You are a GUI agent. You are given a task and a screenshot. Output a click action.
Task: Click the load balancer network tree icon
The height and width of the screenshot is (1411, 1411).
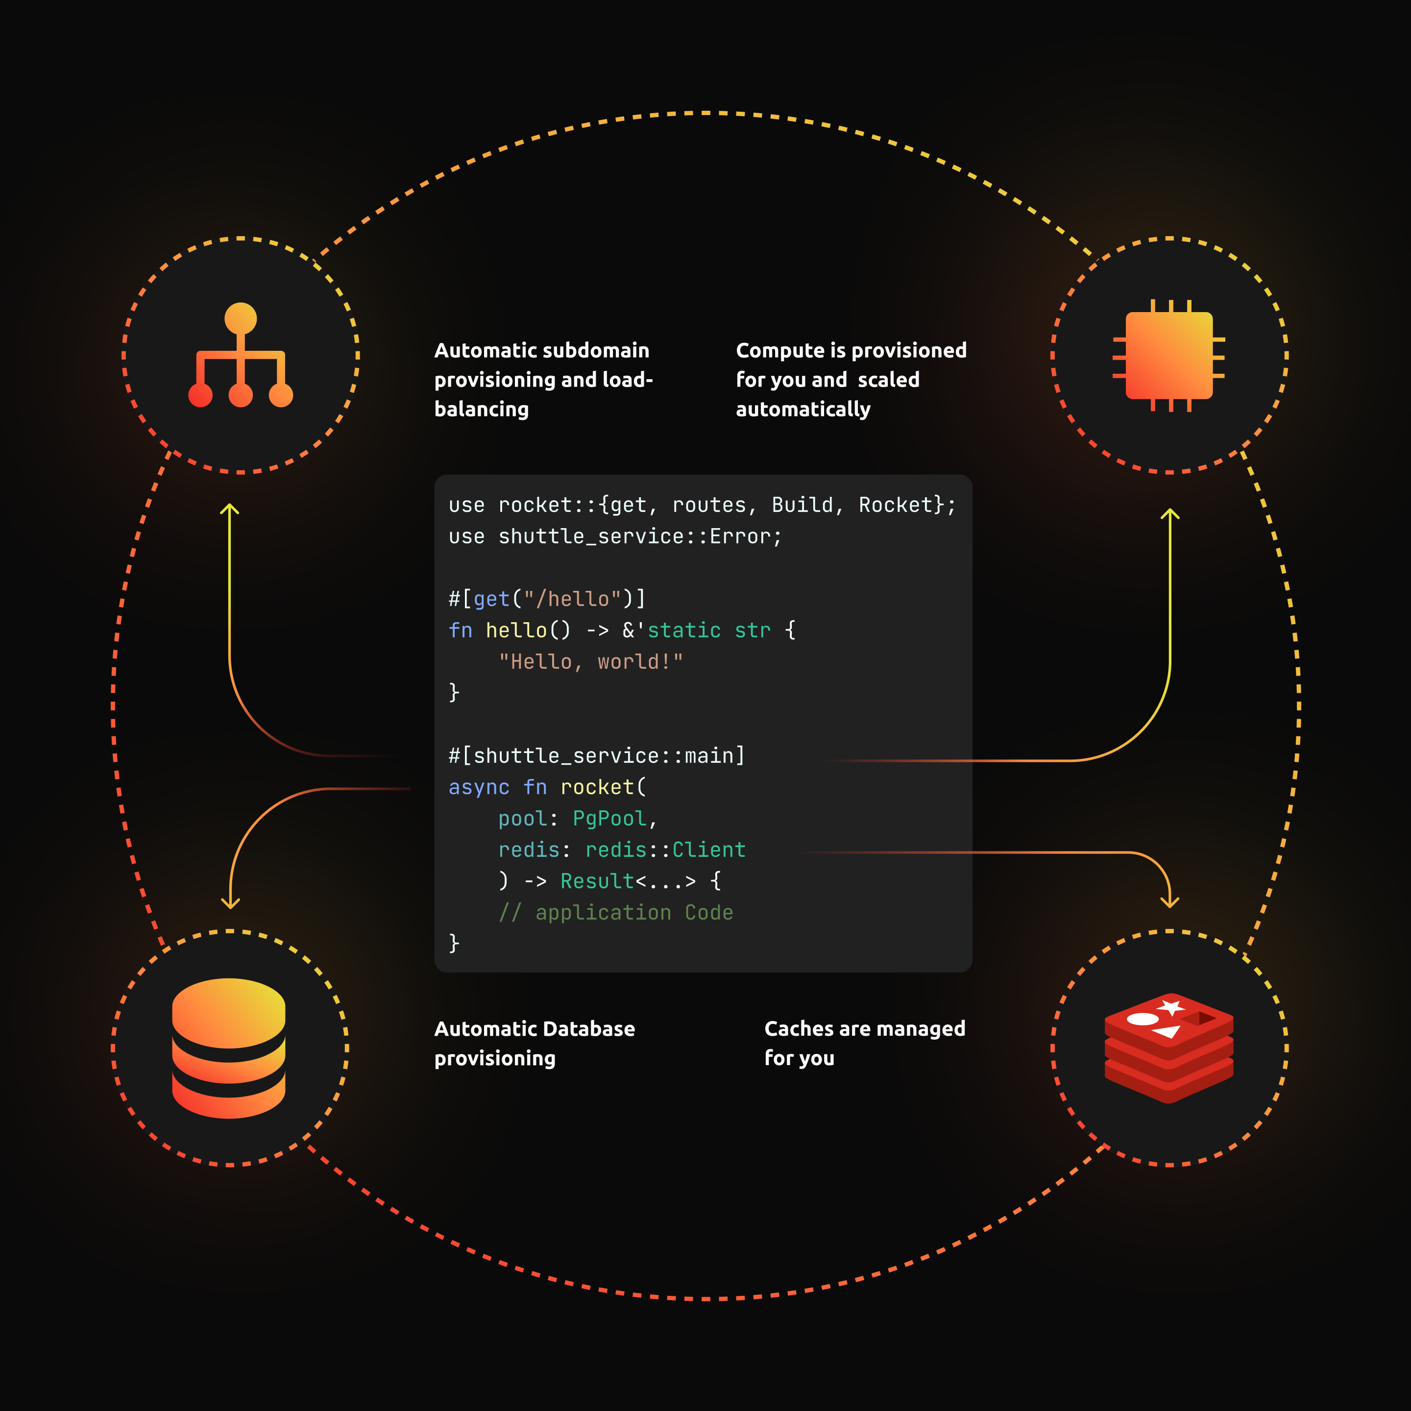[x=240, y=355]
